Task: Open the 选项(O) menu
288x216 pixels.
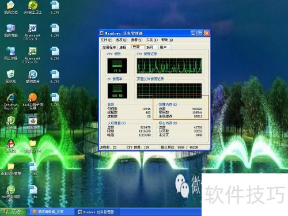Action: pyautogui.click(x=122, y=40)
